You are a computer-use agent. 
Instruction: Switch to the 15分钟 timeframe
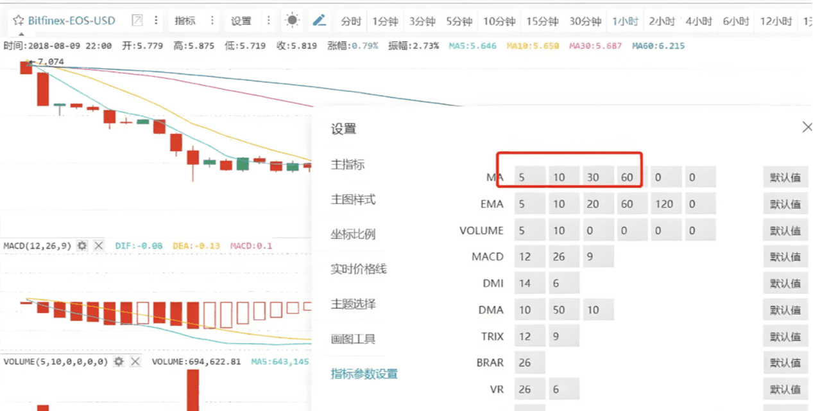(542, 21)
